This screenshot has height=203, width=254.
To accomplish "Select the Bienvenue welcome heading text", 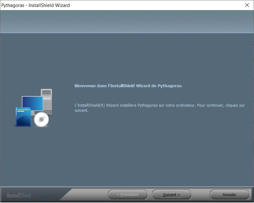I will pos(128,86).
